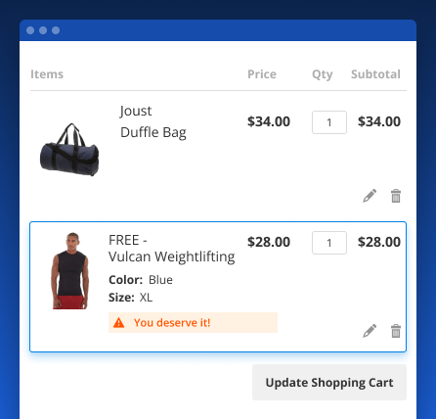The height and width of the screenshot is (419, 436).
Task: Focus the quantity field for Joust Duffle Bag
Action: coord(329,122)
